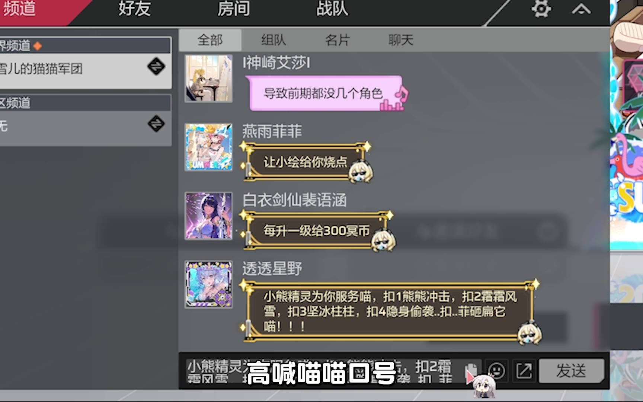The height and width of the screenshot is (402, 643).
Task: Click the share/export arrow icon
Action: [524, 371]
